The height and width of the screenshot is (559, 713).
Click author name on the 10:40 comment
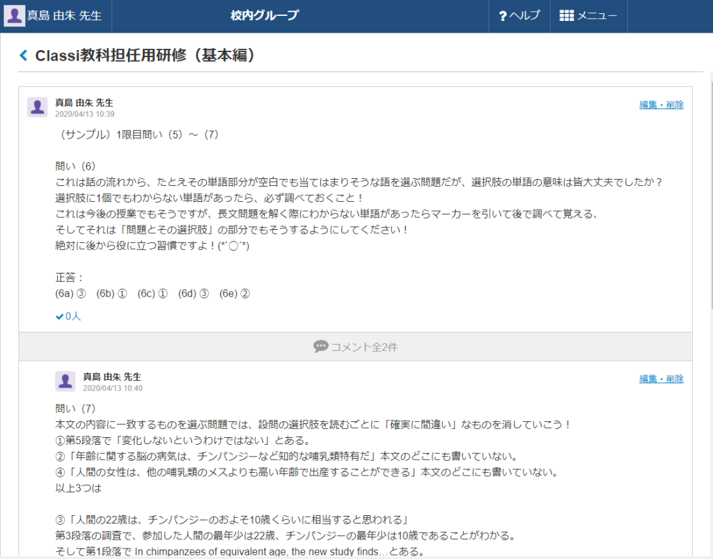tap(111, 377)
